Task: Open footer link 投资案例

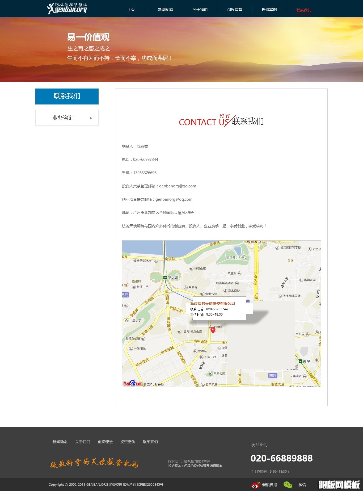Action: 128,442
